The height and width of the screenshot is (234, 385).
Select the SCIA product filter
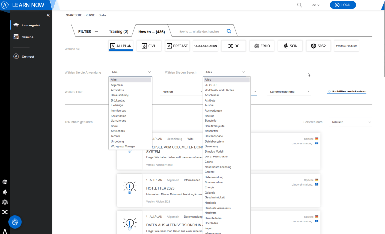(290, 46)
